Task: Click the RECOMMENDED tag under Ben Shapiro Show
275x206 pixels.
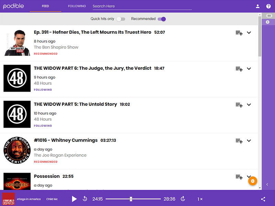Action: [x=46, y=54]
